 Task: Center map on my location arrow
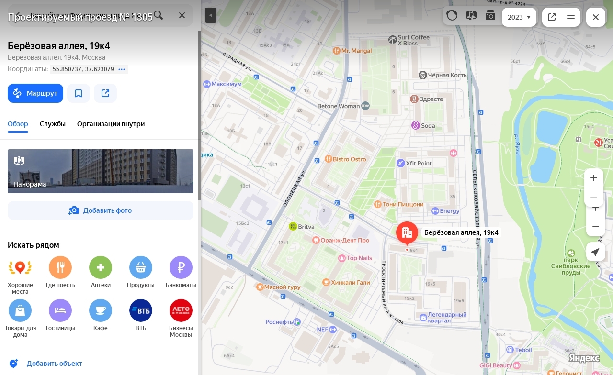595,252
